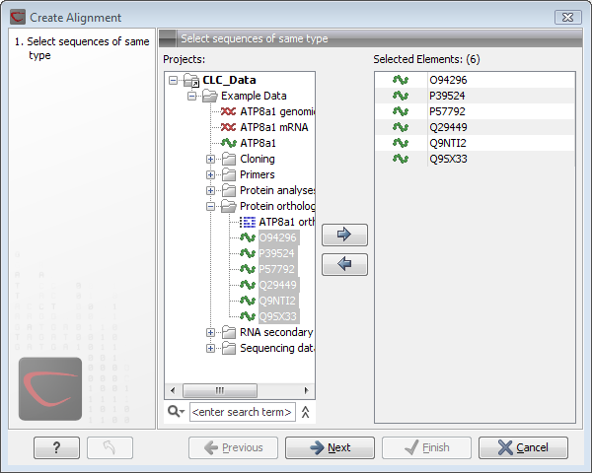Open the search options dropdown magnifier
This screenshot has height=473, width=592.
176,412
